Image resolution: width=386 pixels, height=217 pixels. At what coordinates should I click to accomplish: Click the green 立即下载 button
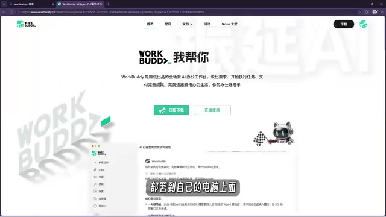(x=171, y=110)
